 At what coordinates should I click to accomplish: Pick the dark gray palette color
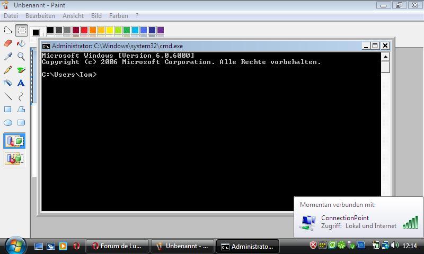(x=59, y=30)
